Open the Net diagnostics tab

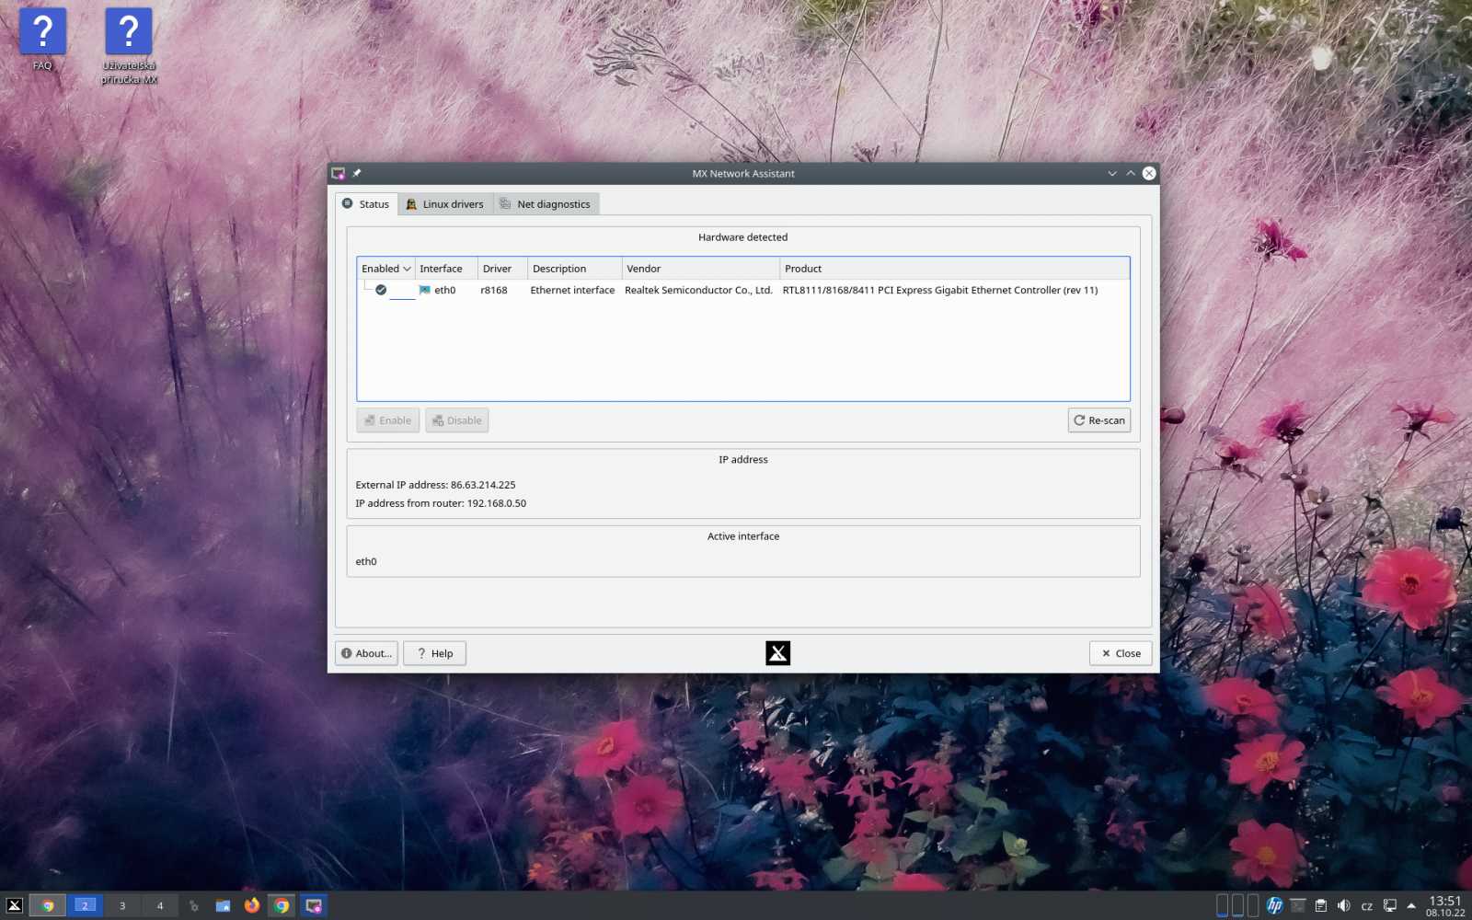pyautogui.click(x=546, y=204)
